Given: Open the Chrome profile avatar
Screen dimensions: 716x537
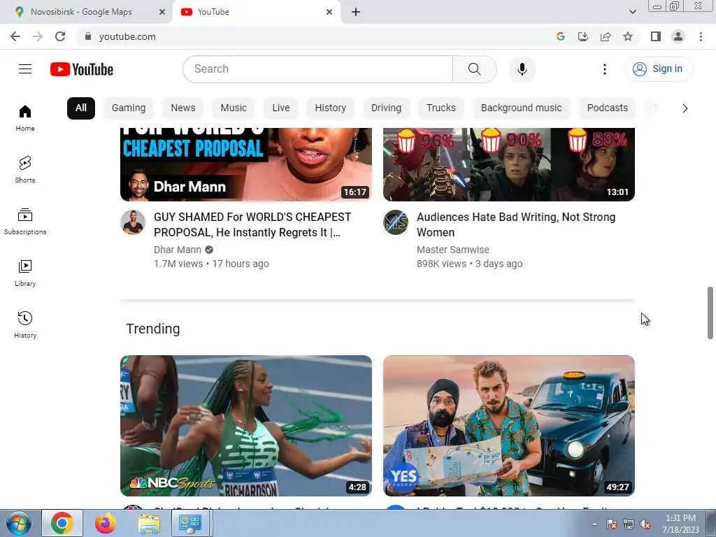Looking at the screenshot, I should 678,36.
